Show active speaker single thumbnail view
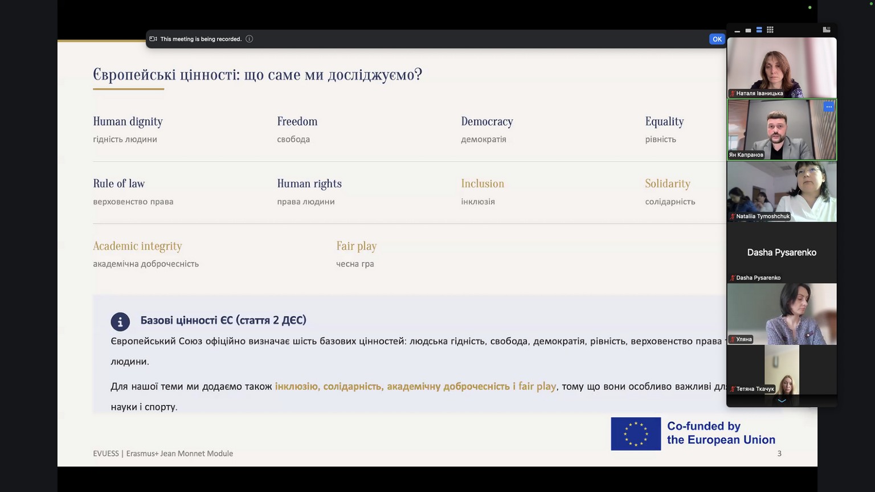This screenshot has width=875, height=492. tap(748, 30)
